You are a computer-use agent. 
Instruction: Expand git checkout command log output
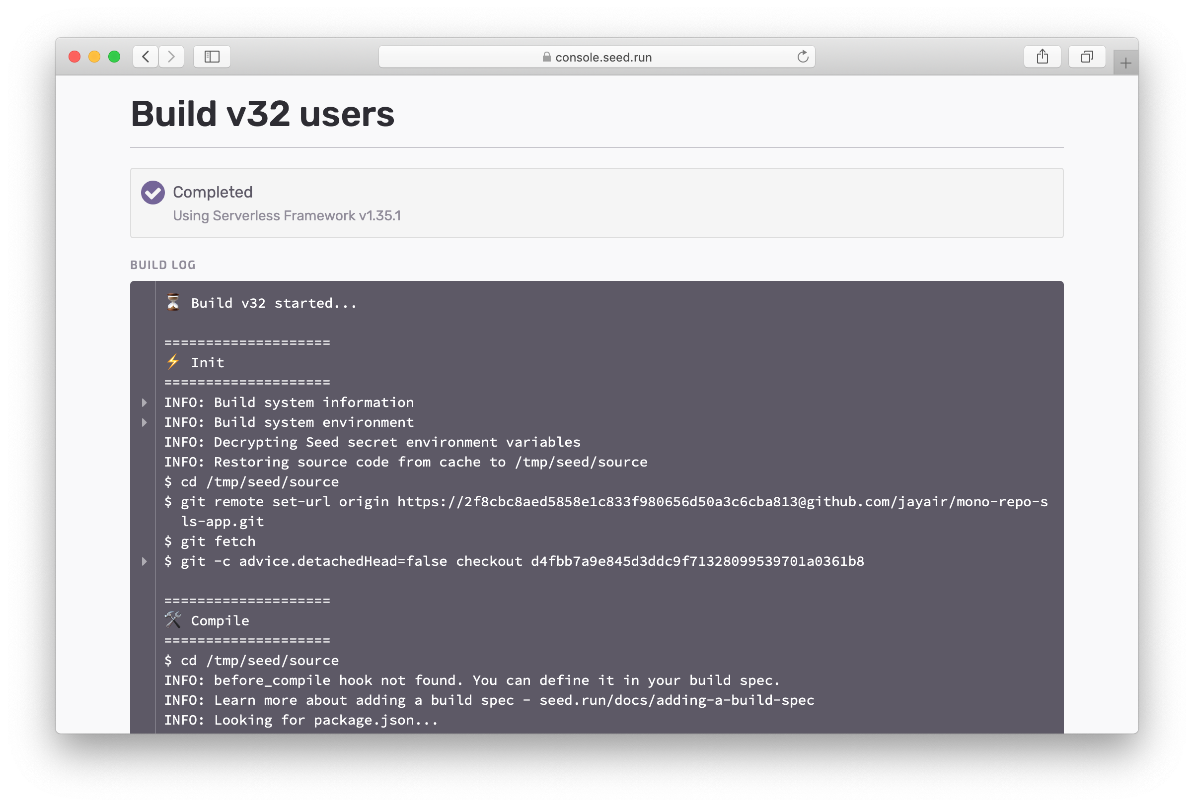pos(145,562)
